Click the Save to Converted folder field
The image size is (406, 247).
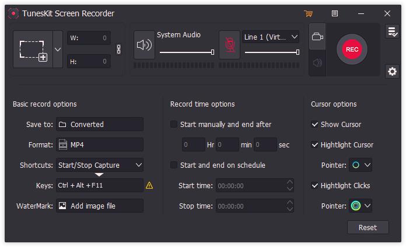100,124
